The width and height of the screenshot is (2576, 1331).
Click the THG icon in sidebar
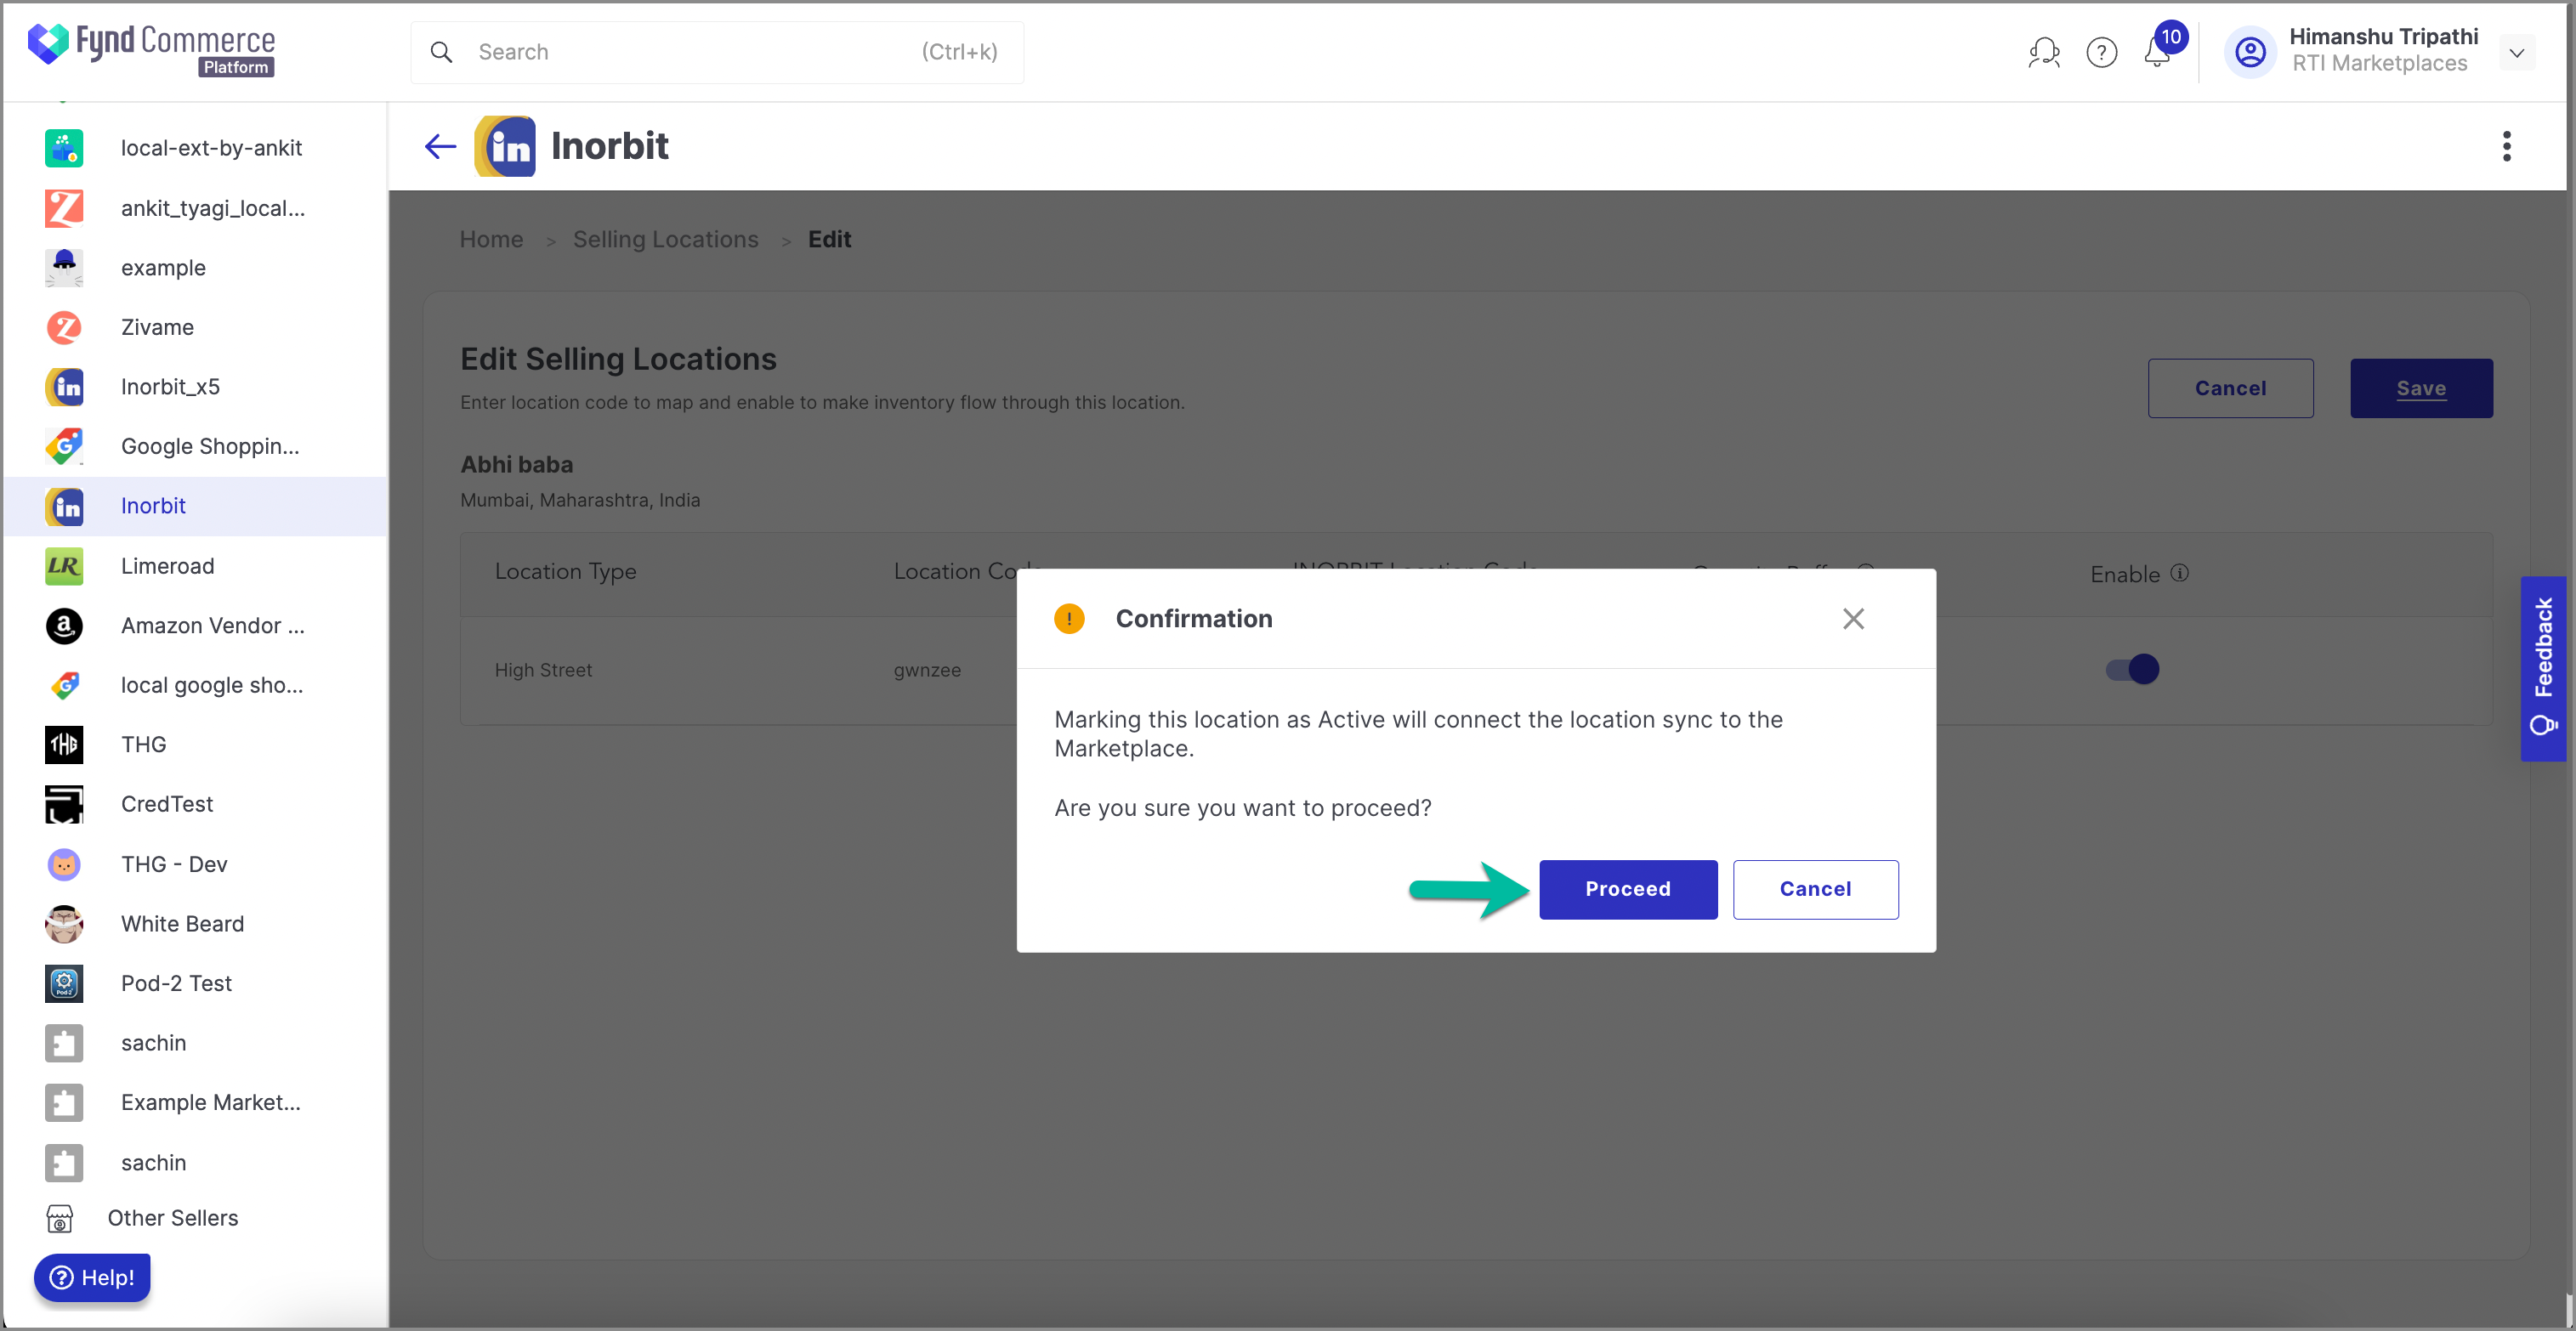(65, 744)
